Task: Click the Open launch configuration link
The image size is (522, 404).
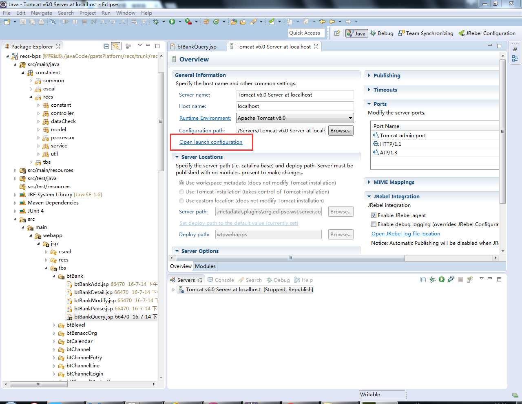Action: [211, 142]
